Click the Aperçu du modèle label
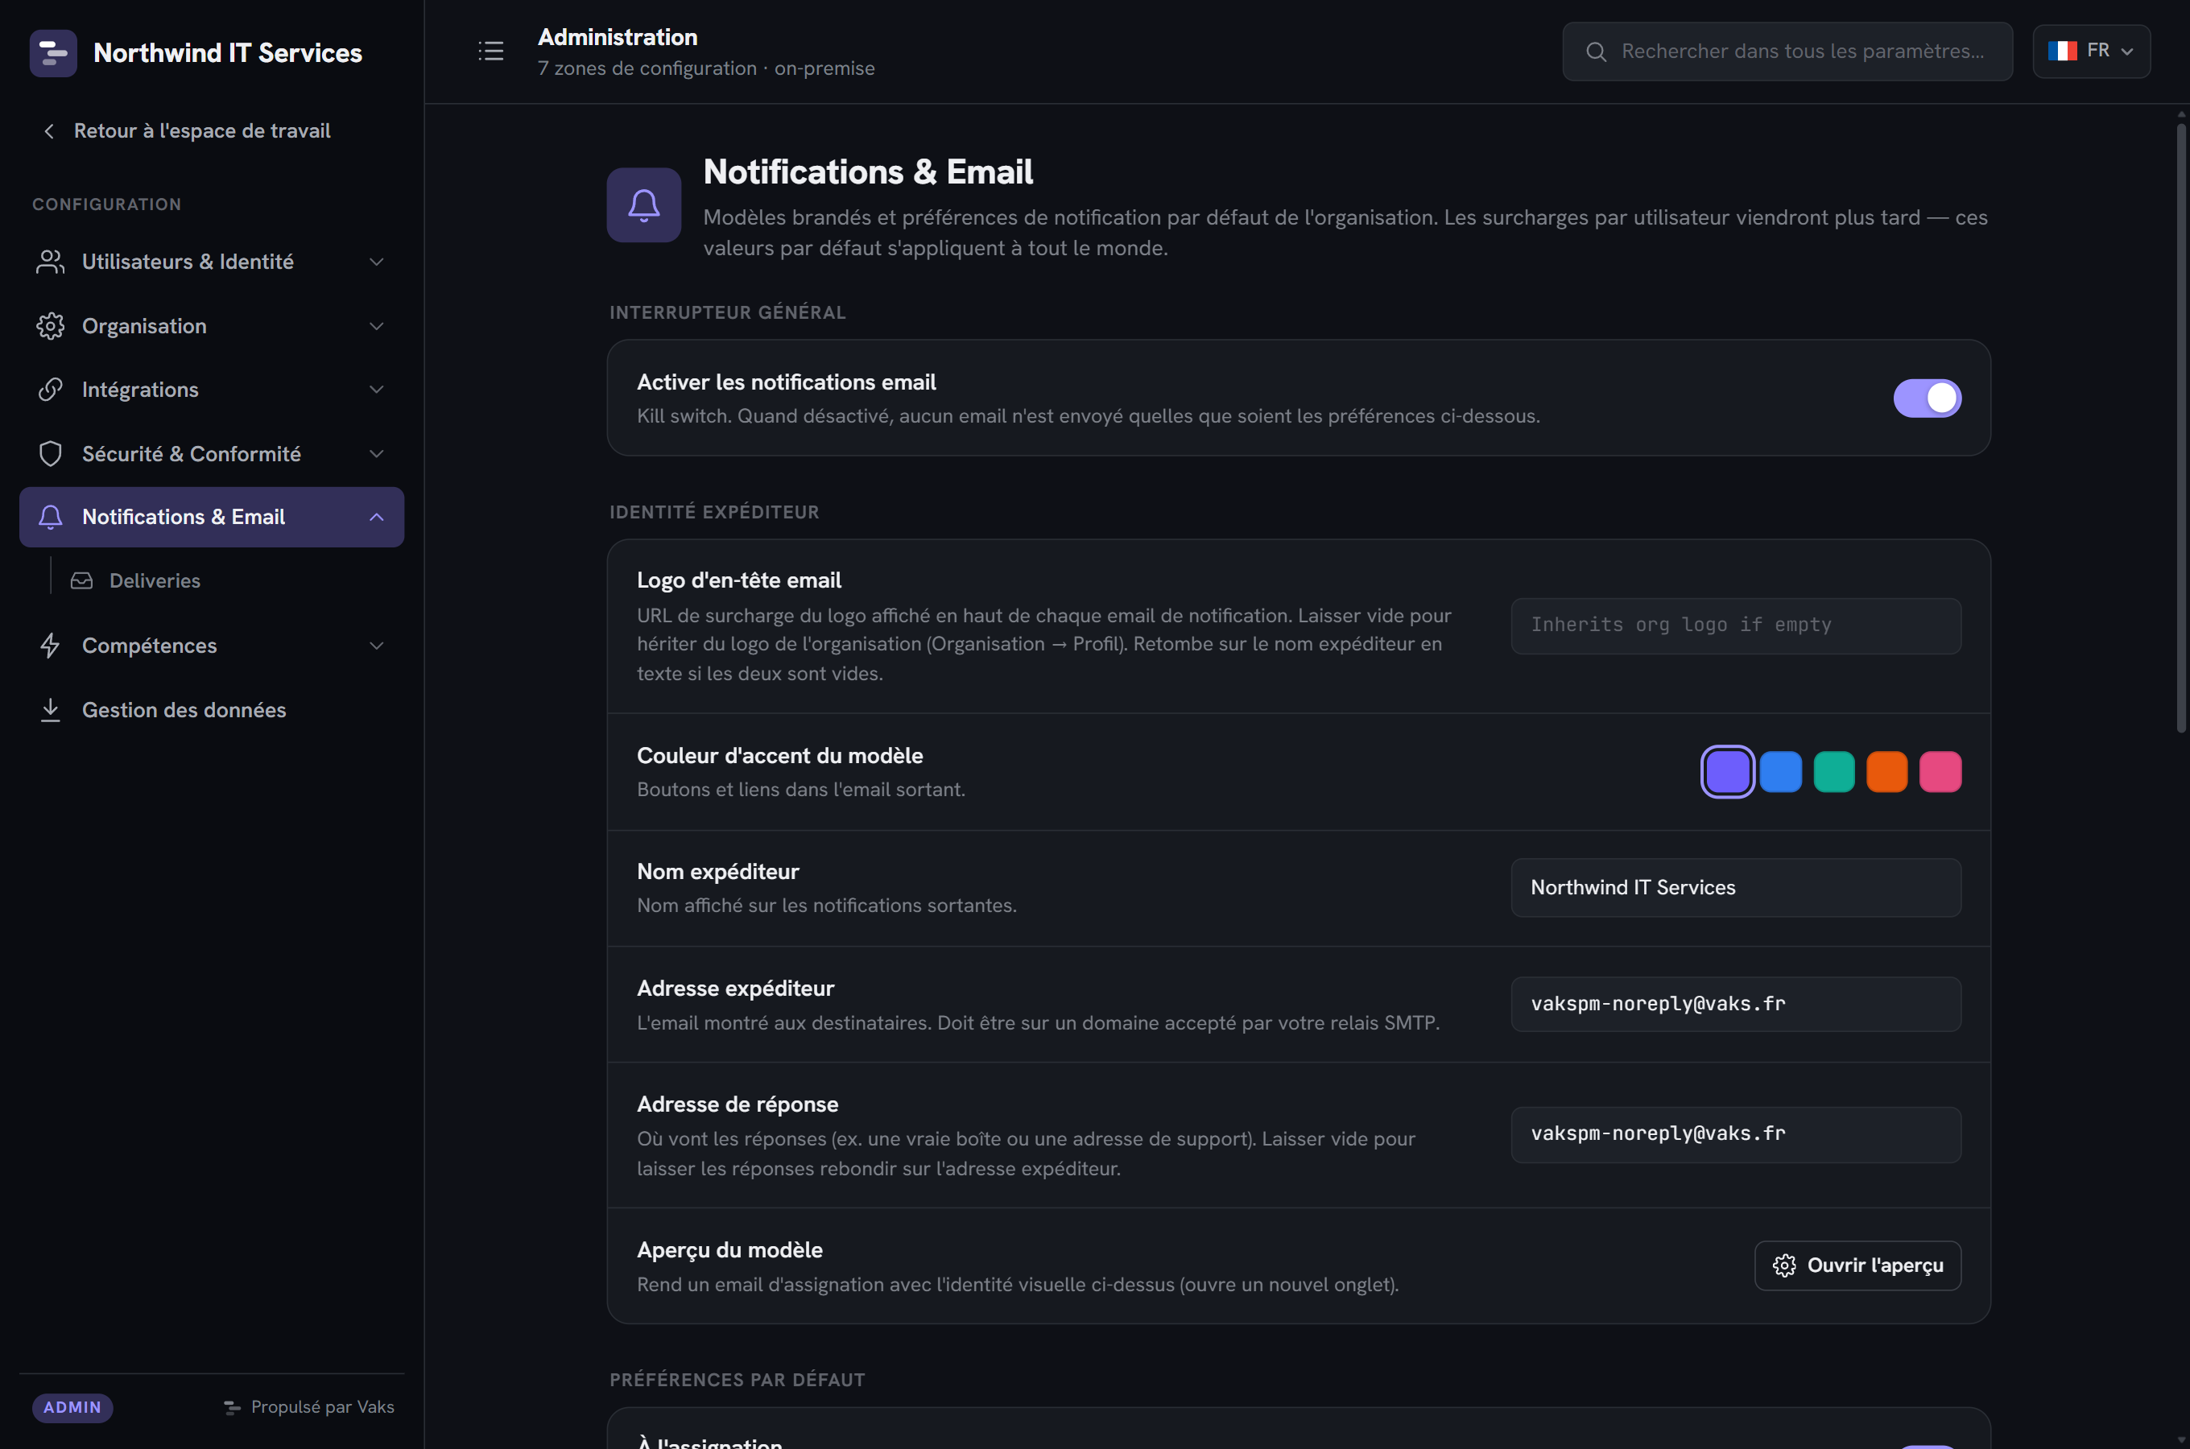 click(729, 1250)
